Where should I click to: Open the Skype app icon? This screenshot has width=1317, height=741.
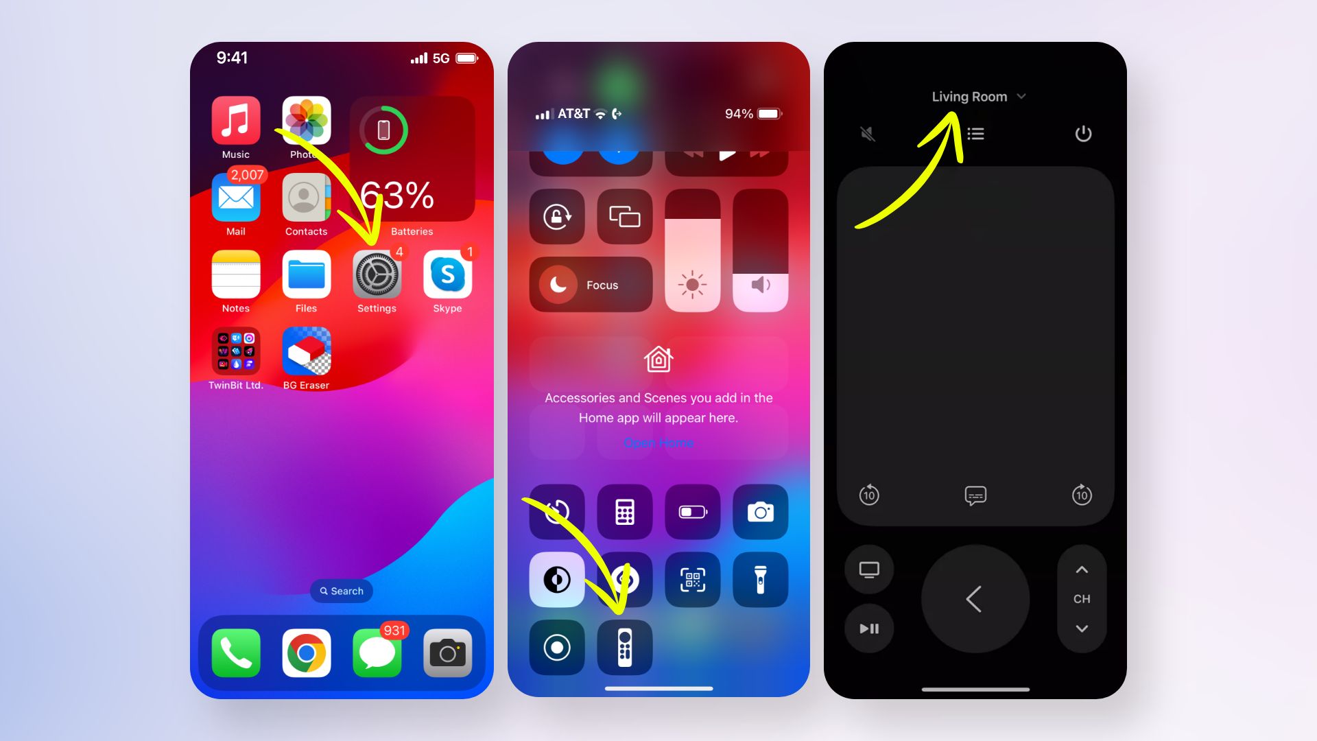pos(449,274)
